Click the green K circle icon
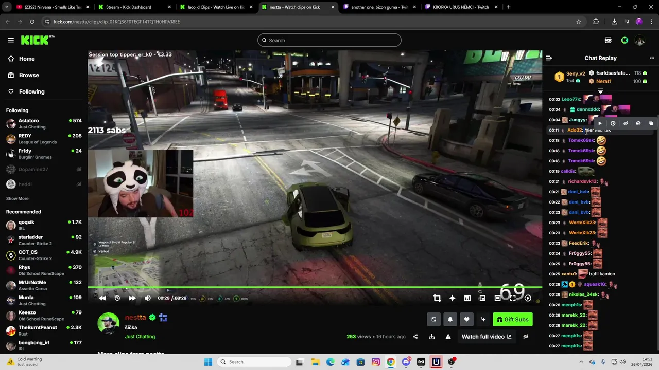This screenshot has width=659, height=370. pos(625,40)
